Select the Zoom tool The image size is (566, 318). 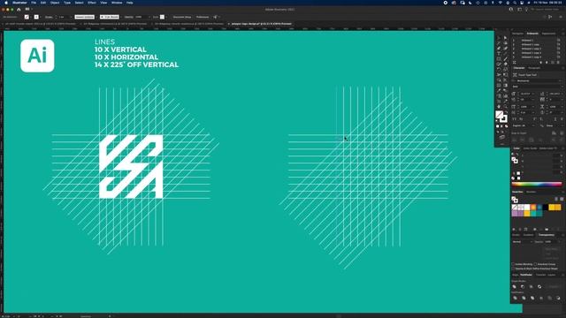[505, 106]
